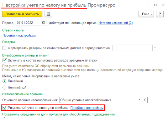
Task: Open the Еще dropdown menu
Action: [146, 14]
